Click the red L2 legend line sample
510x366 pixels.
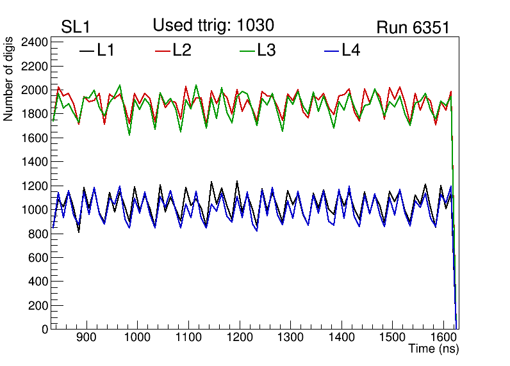(163, 51)
